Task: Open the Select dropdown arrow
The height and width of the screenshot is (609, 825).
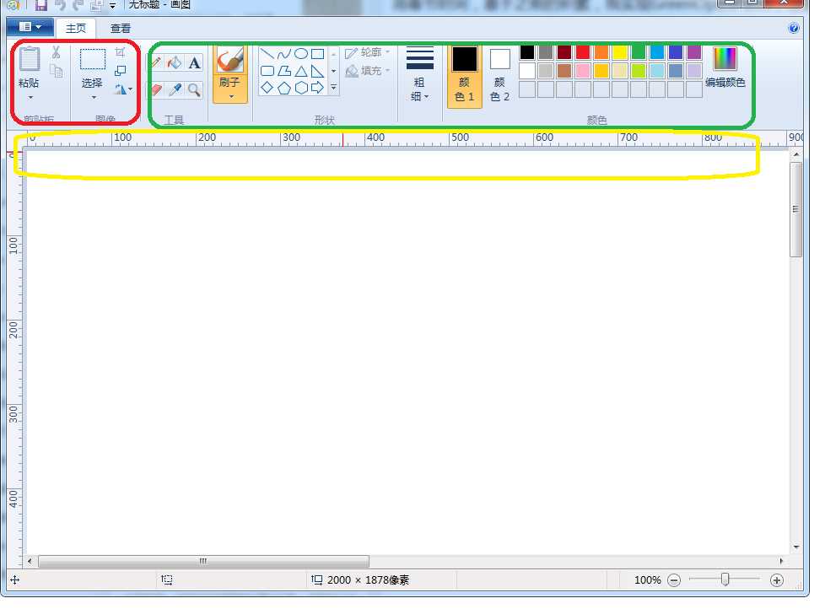Action: pyautogui.click(x=94, y=97)
